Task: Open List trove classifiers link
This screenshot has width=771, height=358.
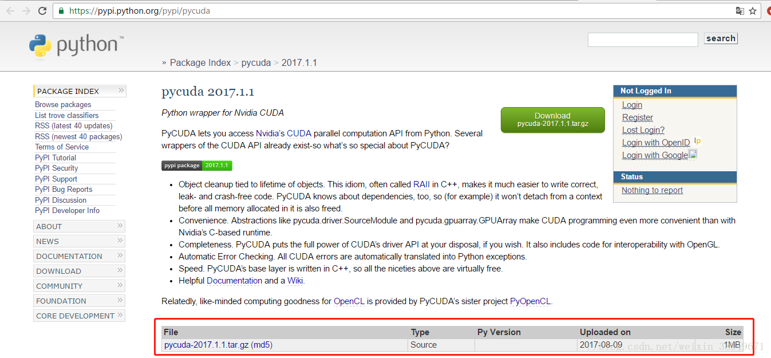Action: 66,115
